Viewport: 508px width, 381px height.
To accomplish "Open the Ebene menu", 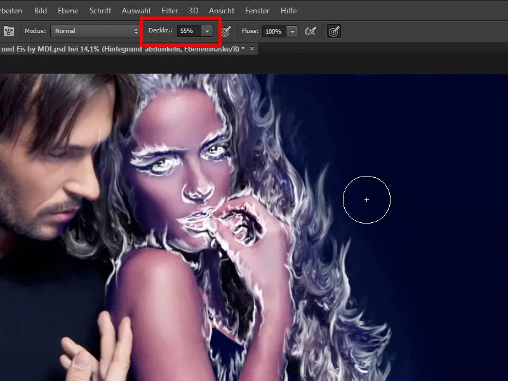I will coord(68,11).
